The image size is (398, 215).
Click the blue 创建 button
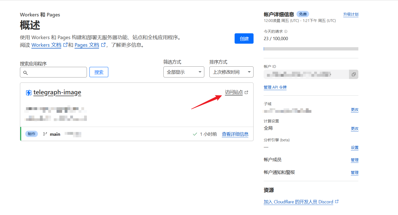click(x=244, y=39)
